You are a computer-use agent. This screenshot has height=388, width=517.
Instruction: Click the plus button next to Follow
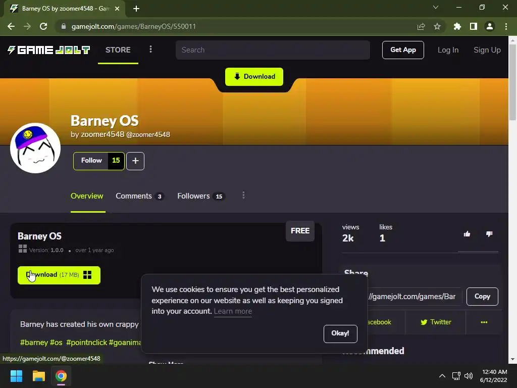pos(135,161)
